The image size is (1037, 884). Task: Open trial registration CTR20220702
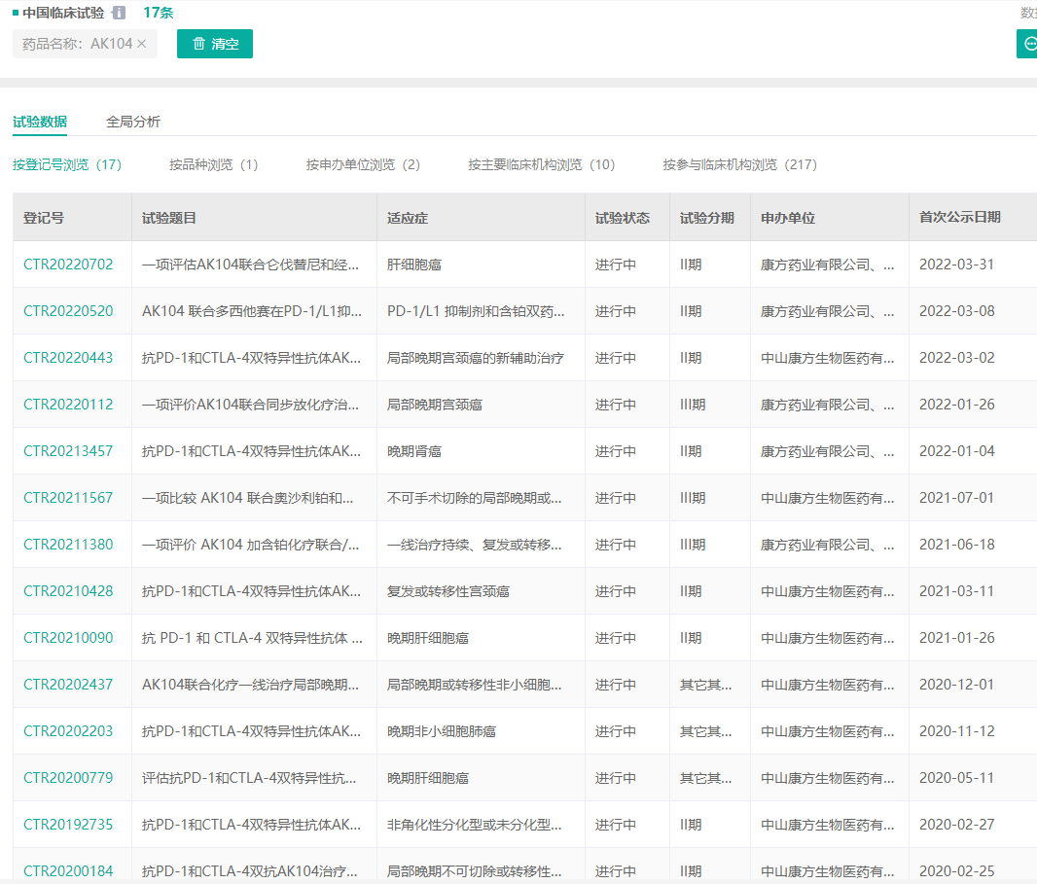pyautogui.click(x=68, y=264)
